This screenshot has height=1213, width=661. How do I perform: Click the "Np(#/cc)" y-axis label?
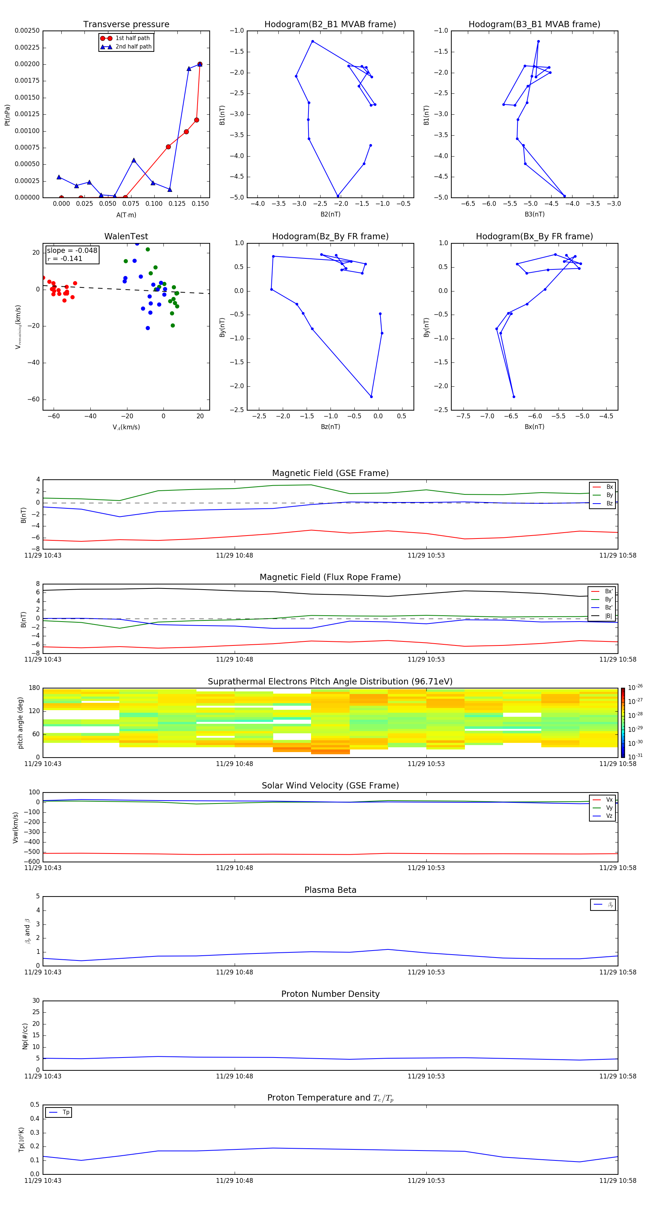tap(25, 1036)
